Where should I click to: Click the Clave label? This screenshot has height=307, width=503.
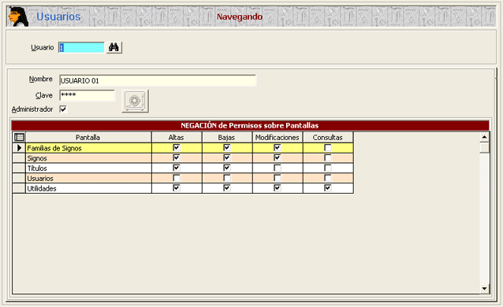(44, 95)
